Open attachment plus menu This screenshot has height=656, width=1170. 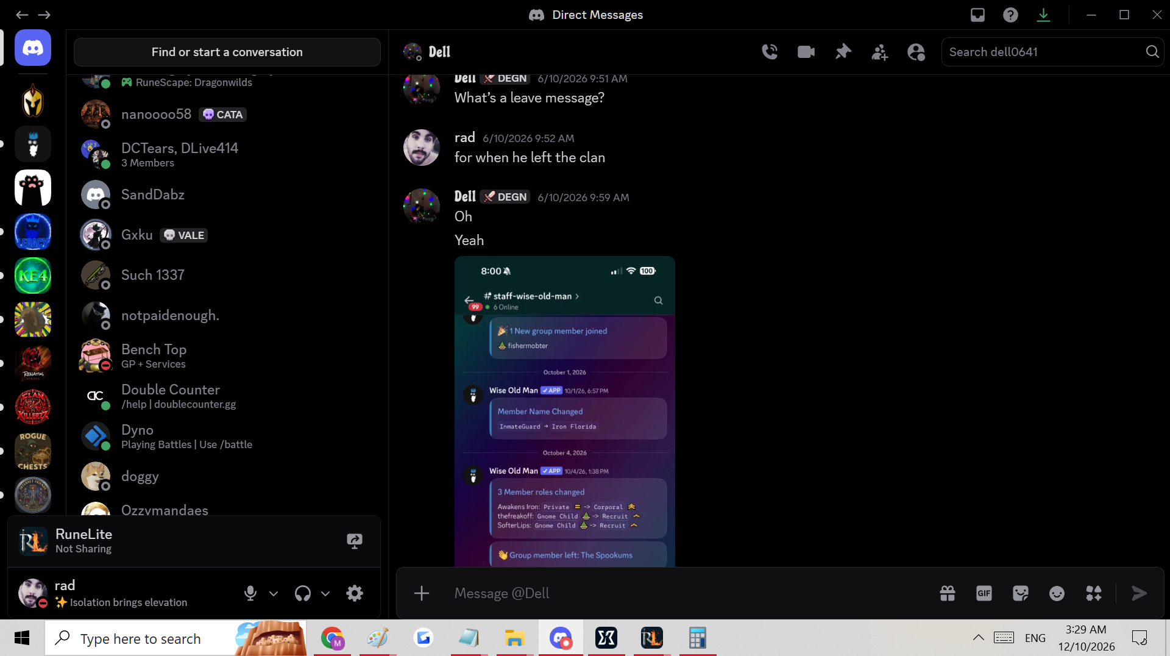coord(422,593)
